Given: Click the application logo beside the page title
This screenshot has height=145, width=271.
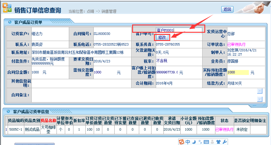Looking at the screenshot, I should tap(7, 8).
